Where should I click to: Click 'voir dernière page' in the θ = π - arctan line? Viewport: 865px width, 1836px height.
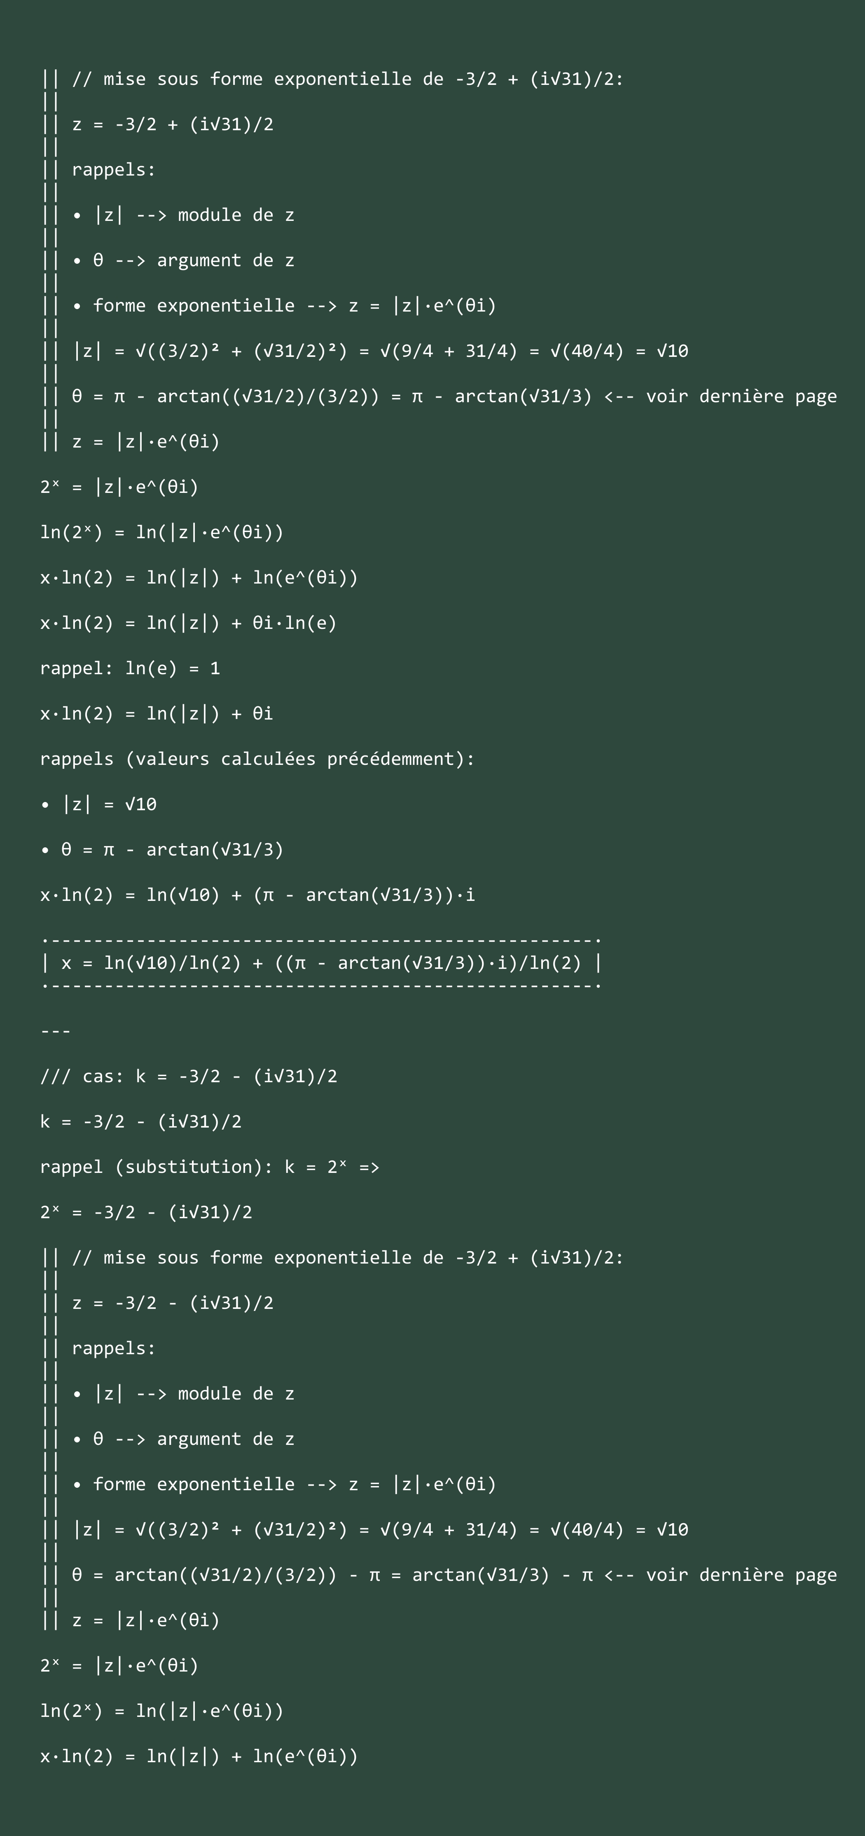[x=741, y=396]
